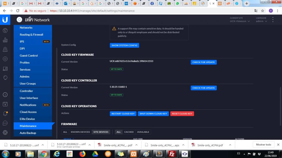The image size is (282, 158).
Task: Close the downloads bar
Action: click(278, 145)
